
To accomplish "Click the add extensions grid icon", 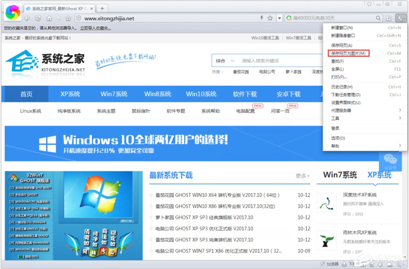I will click(389, 18).
